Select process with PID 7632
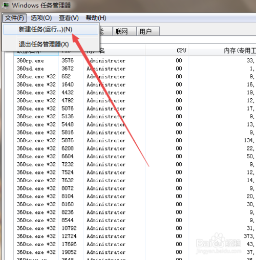The width and height of the screenshot is (256, 260). tap(135, 180)
